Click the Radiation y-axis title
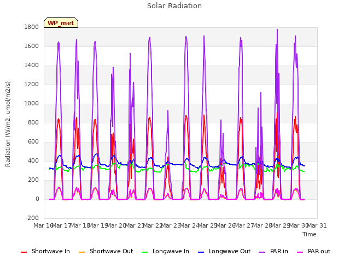This screenshot has height=262, width=350. [8, 124]
